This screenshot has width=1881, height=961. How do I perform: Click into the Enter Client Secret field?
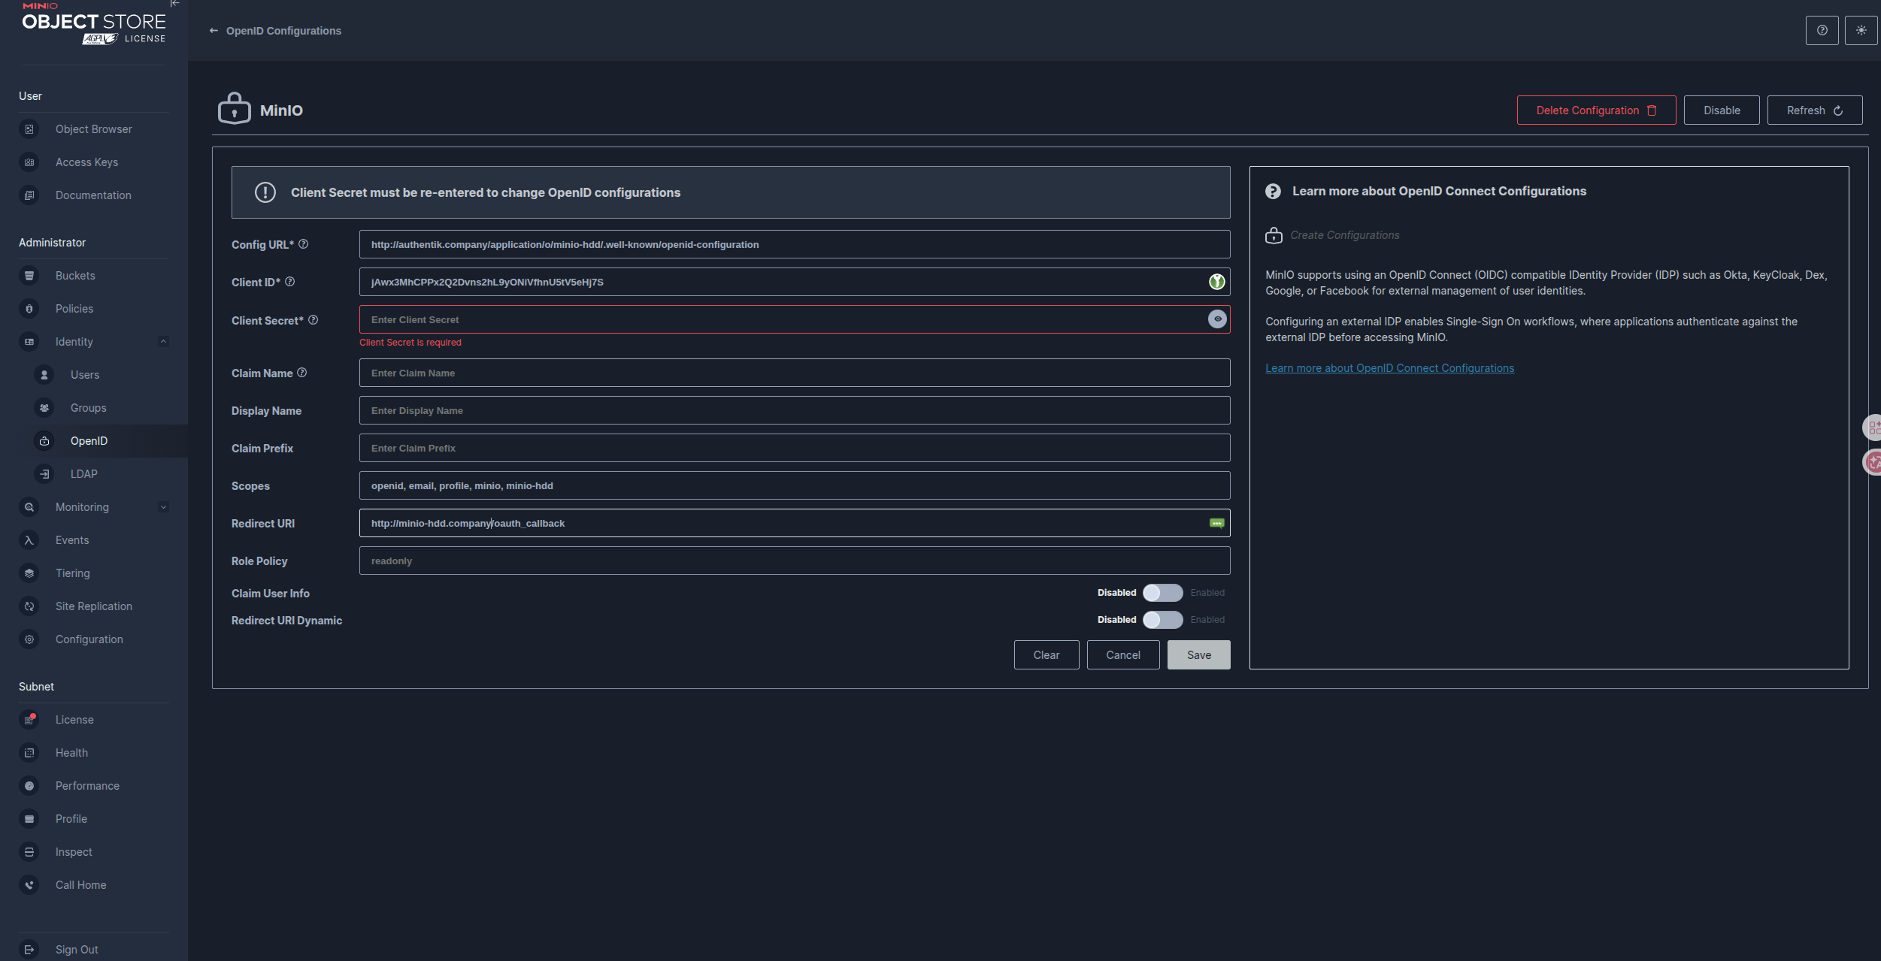[x=782, y=320]
